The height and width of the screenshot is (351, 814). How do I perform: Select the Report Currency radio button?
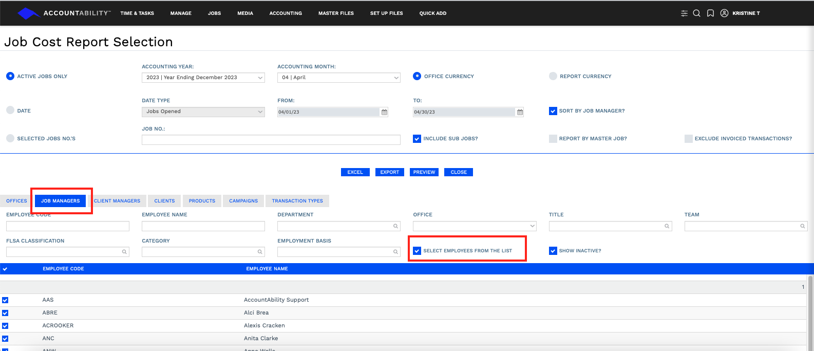click(x=553, y=76)
